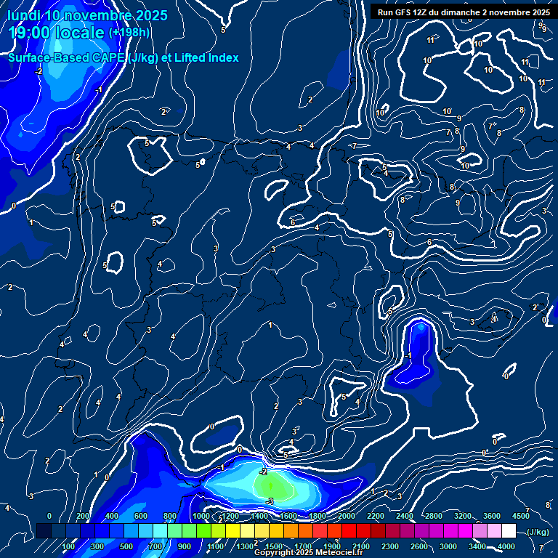Click the '3400' value below the legend
This screenshot has width=558, height=558.
[477, 546]
